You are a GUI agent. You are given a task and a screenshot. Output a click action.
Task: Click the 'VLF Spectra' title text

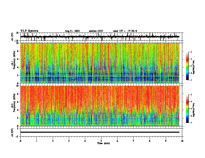click(29, 31)
